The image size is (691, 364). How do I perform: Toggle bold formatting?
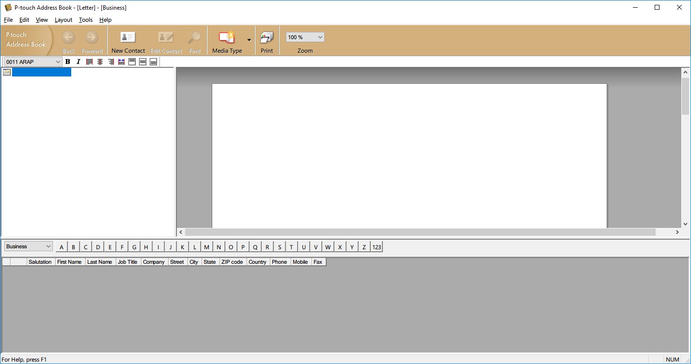coord(67,61)
